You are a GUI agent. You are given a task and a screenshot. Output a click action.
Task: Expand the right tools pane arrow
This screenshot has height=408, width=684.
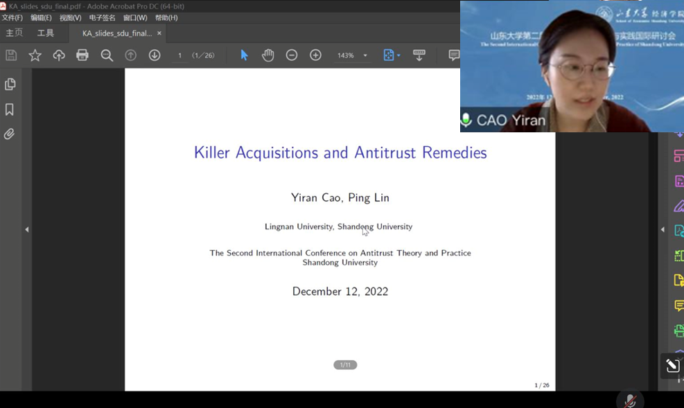[662, 229]
